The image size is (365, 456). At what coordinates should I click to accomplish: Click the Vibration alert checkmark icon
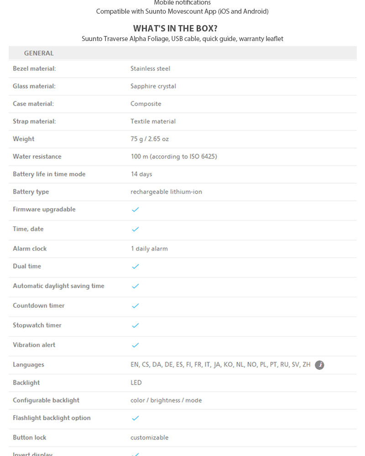click(x=135, y=345)
